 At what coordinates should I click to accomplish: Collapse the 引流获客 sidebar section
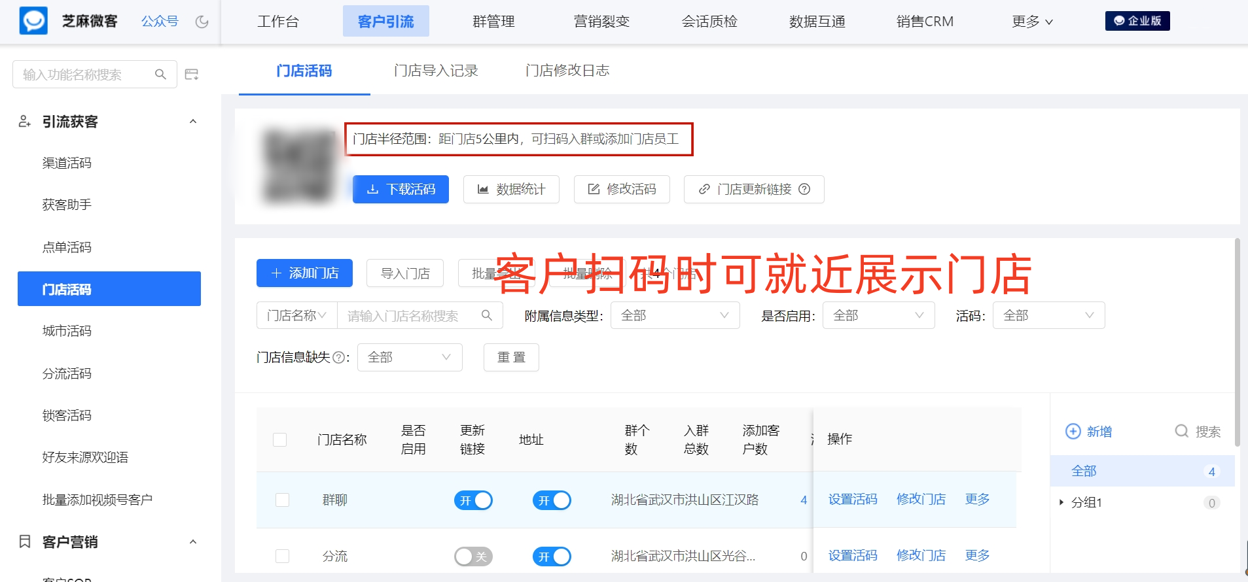193,122
